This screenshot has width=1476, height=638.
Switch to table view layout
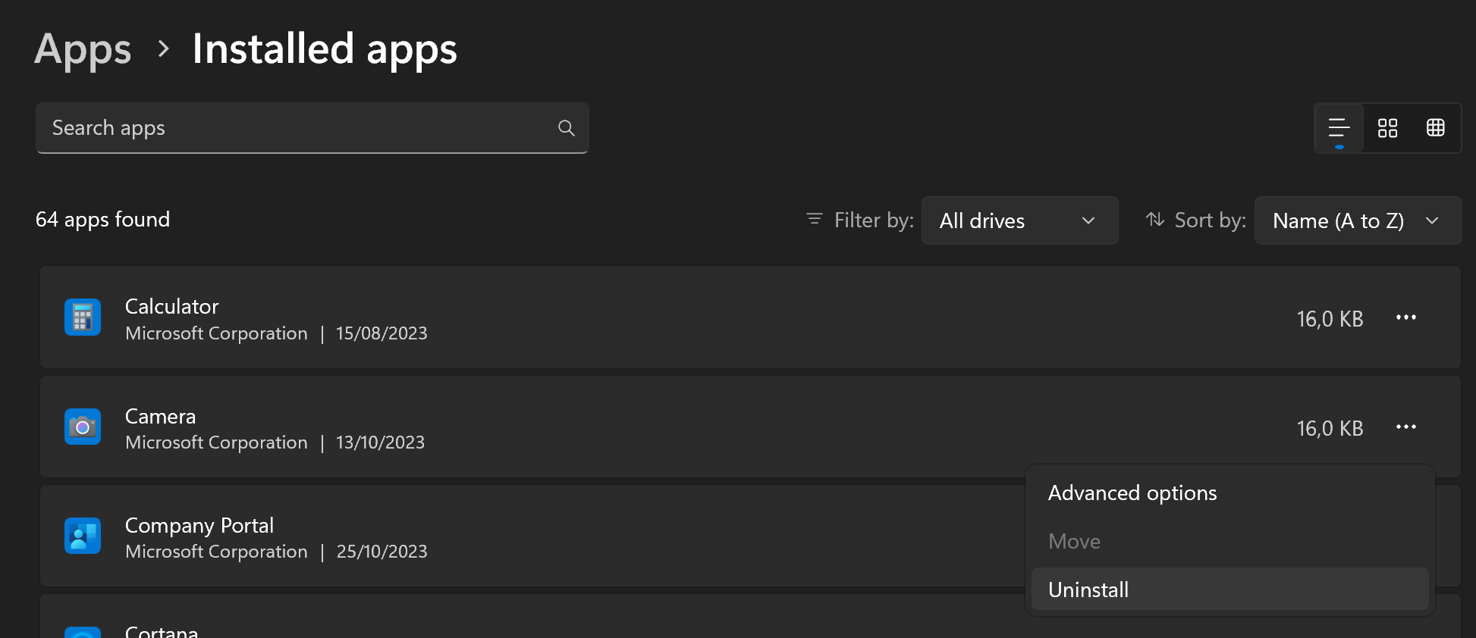tap(1435, 128)
